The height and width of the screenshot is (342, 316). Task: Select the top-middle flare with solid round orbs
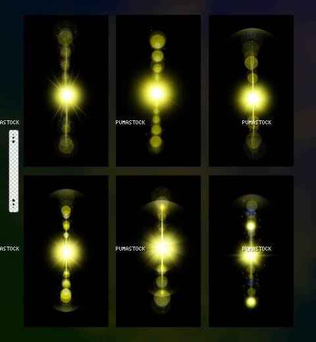pos(158,91)
